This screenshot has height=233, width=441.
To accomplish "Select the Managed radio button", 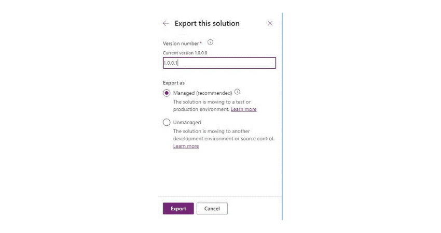I will click(167, 93).
